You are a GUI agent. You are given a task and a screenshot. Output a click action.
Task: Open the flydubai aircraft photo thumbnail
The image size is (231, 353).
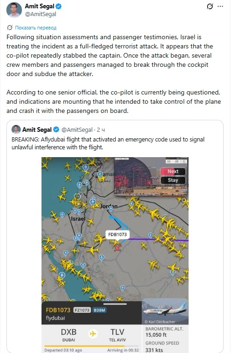[x=165, y=312]
